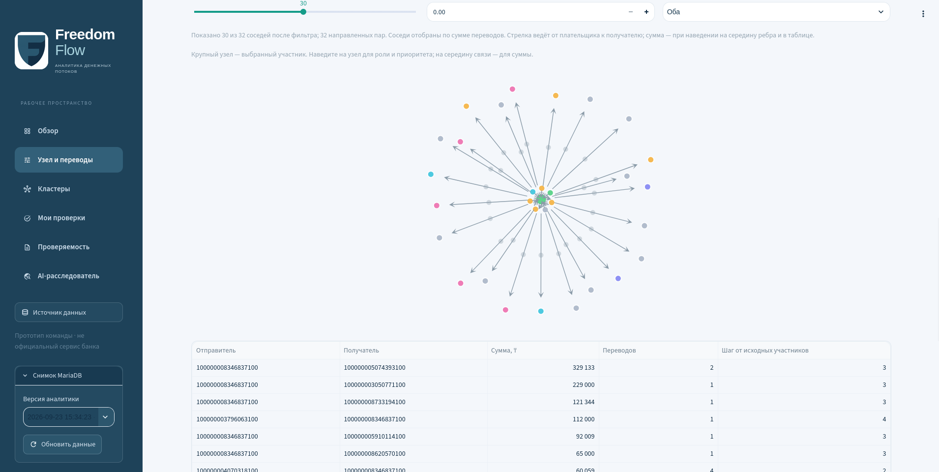
Task: Open the three-dot options menu
Action: (923, 14)
